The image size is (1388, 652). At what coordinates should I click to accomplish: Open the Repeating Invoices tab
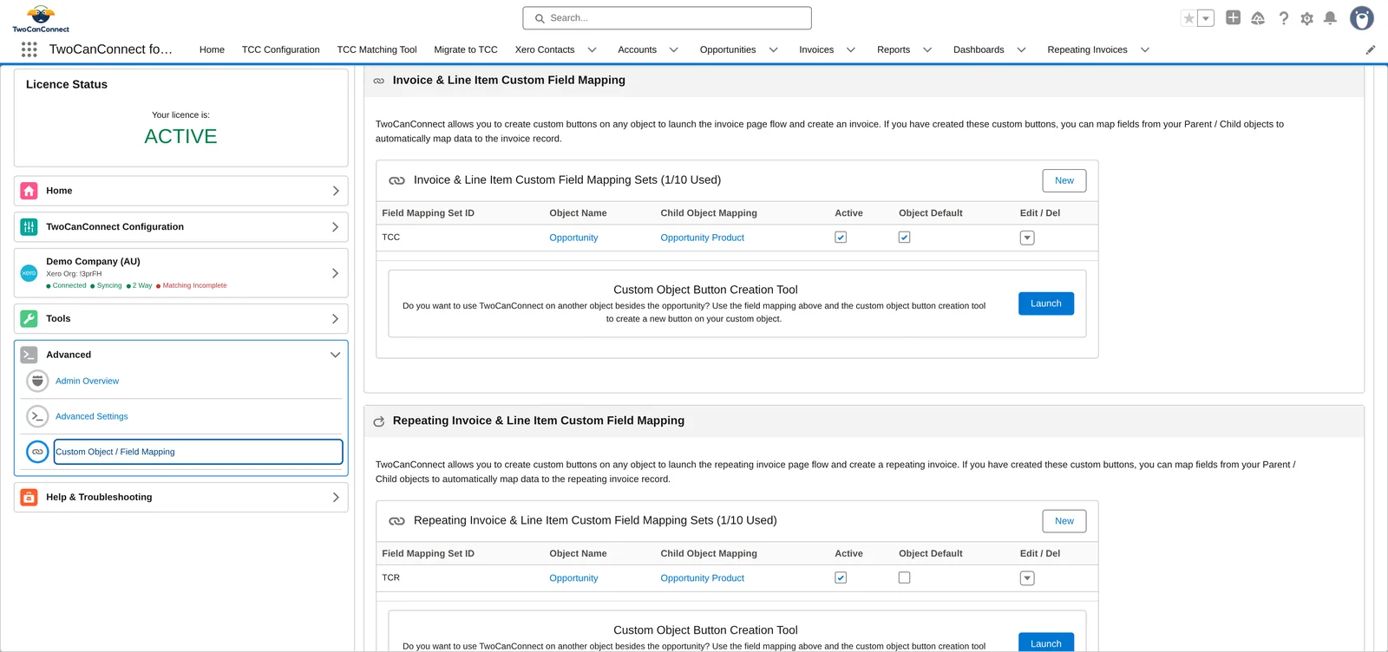click(x=1087, y=50)
